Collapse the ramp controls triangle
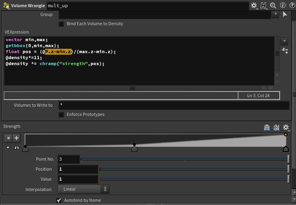The height and width of the screenshot is (205, 296). [x=8, y=147]
